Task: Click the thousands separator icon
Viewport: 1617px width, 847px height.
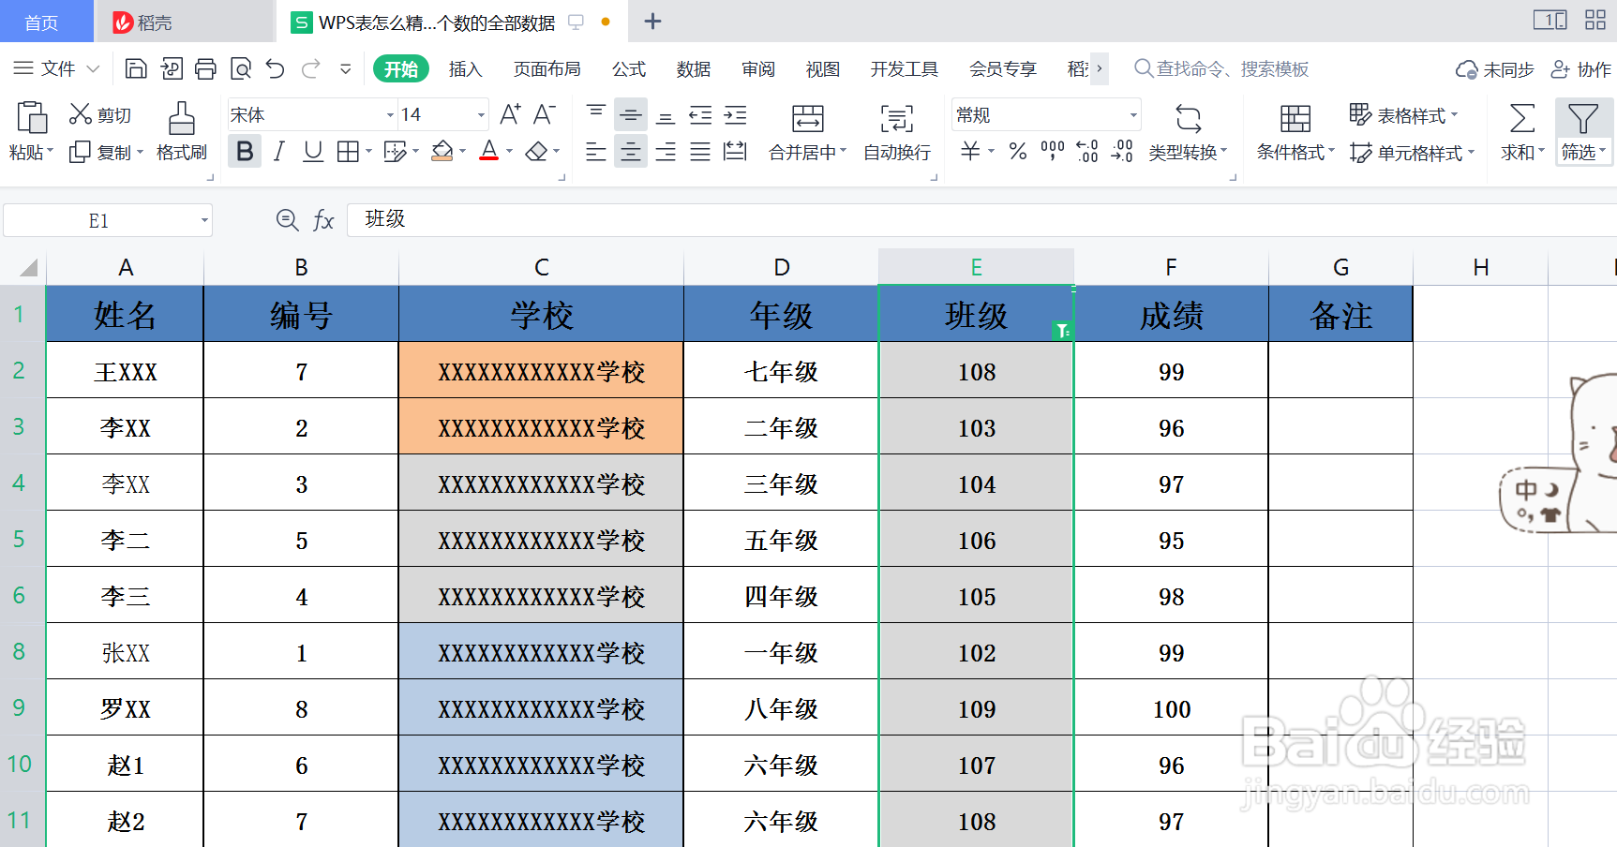Action: point(1053,151)
